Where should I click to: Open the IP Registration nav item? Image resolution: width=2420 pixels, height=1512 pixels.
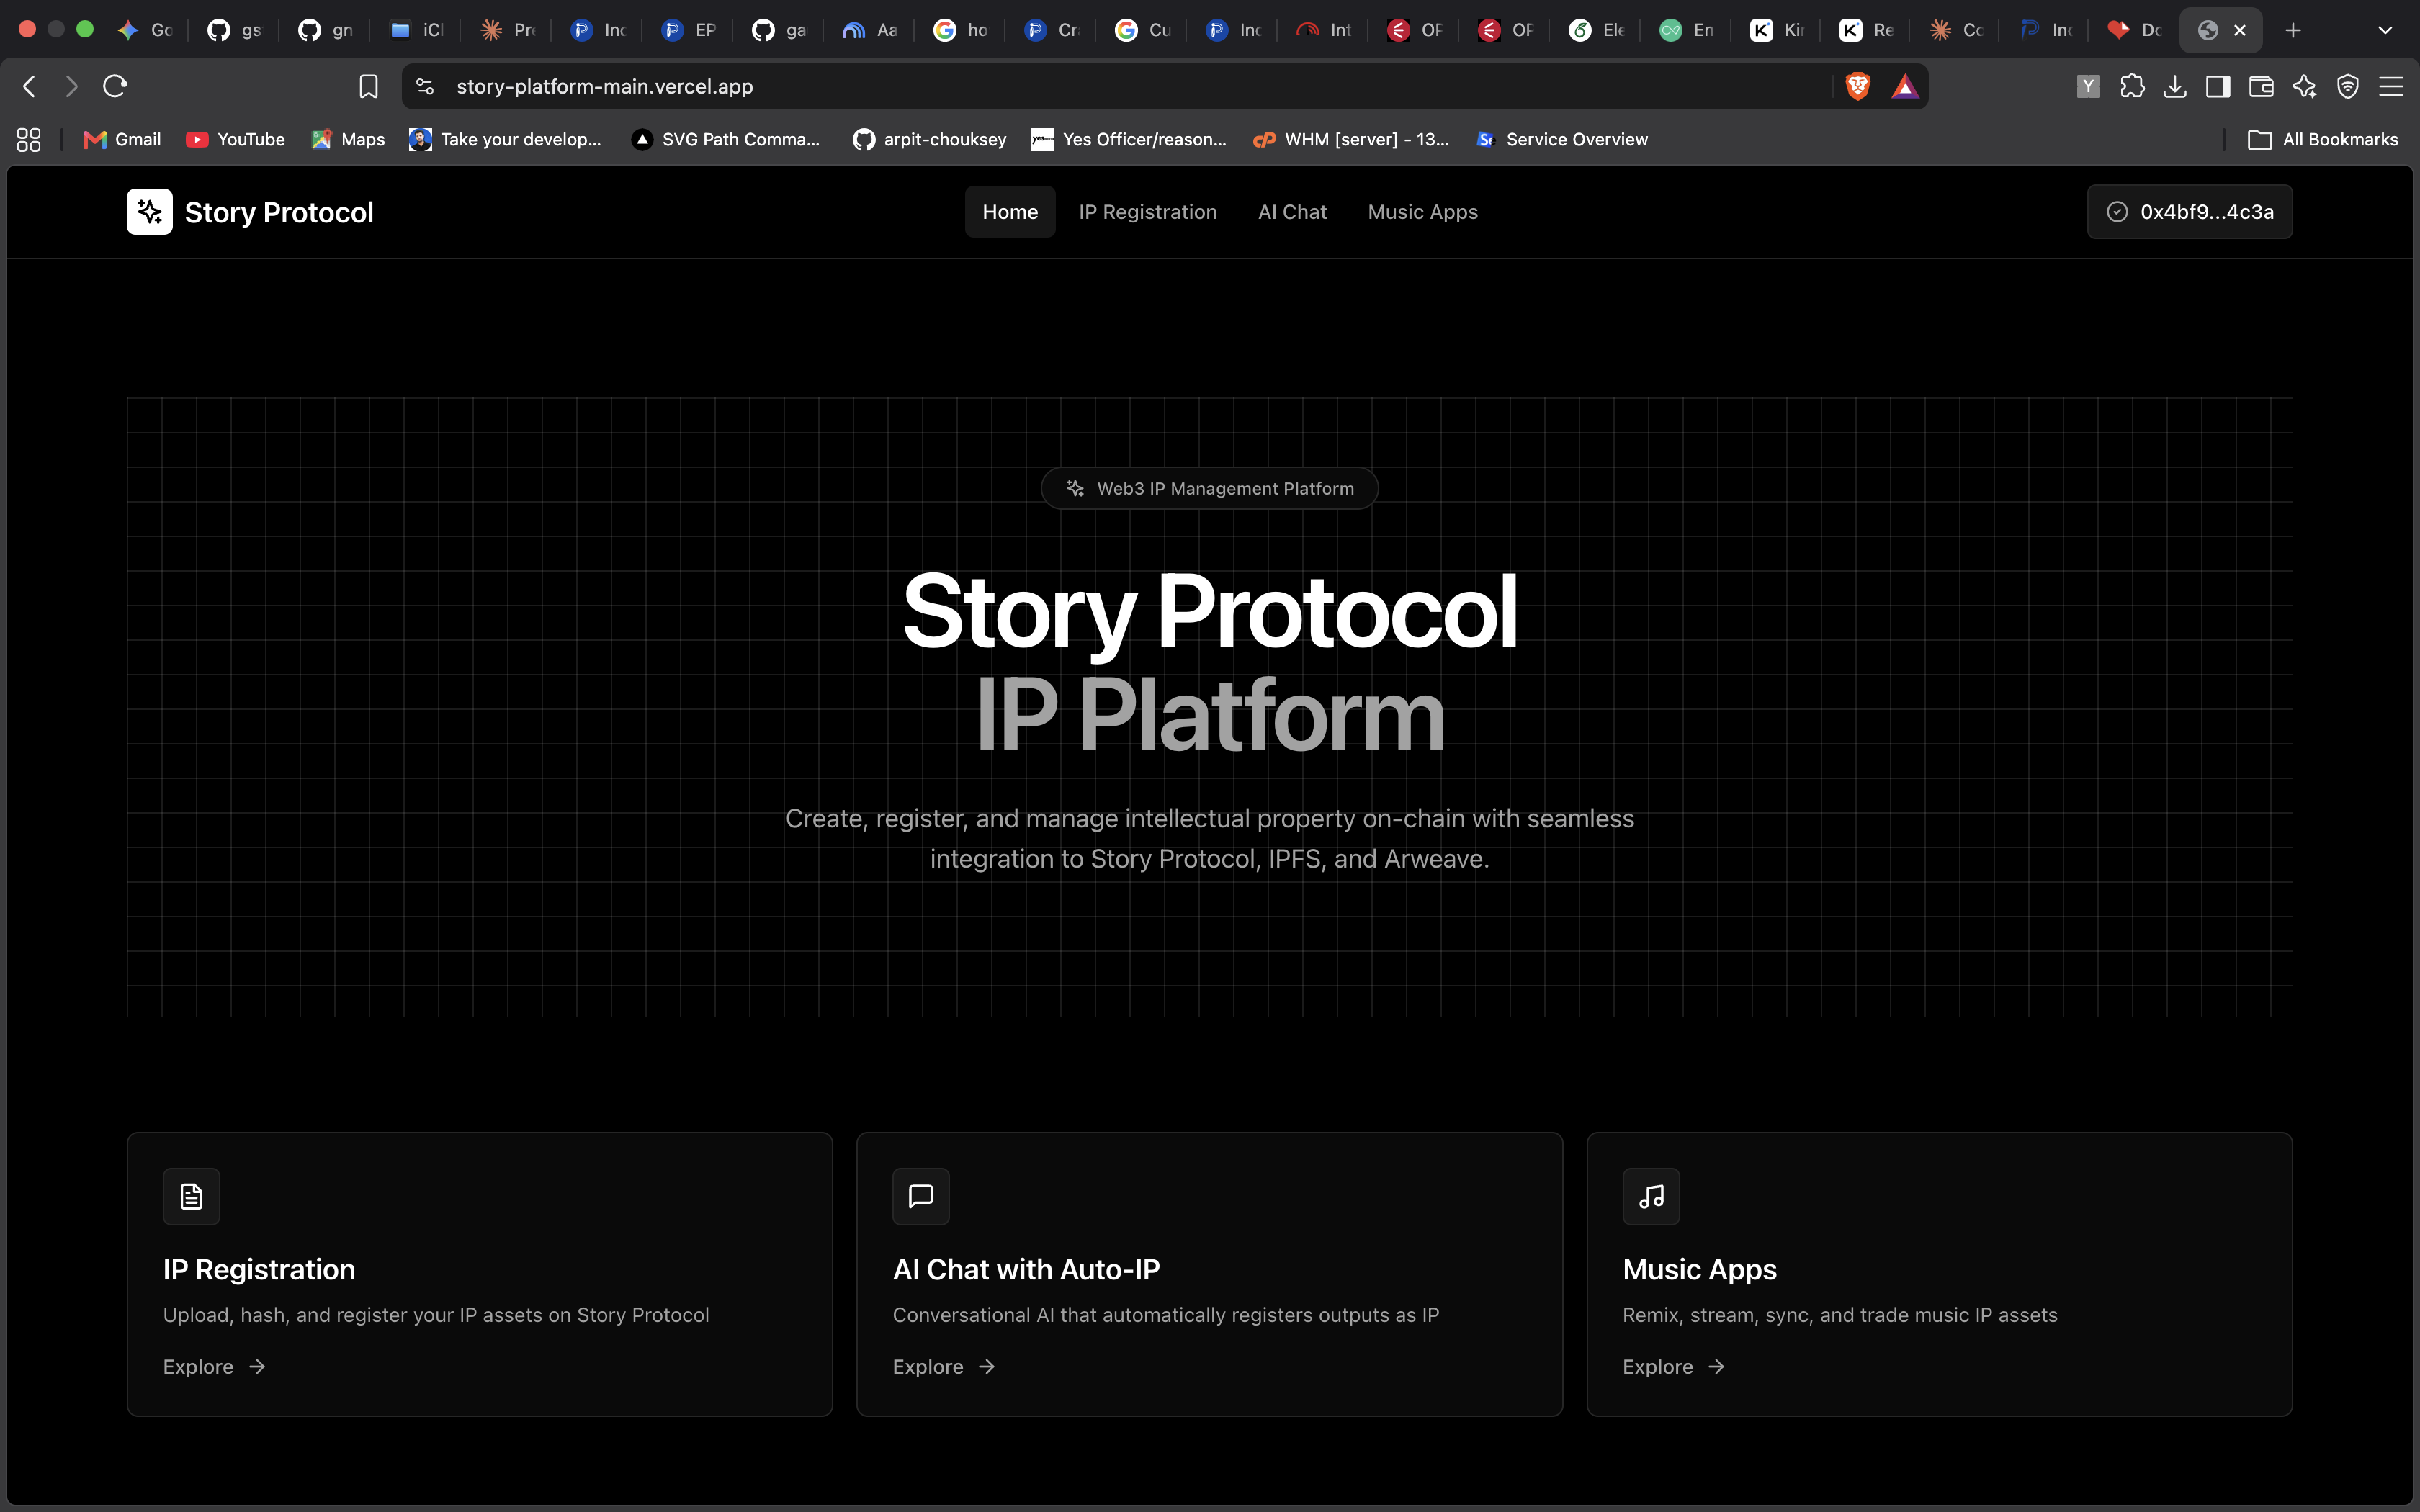pyautogui.click(x=1148, y=212)
